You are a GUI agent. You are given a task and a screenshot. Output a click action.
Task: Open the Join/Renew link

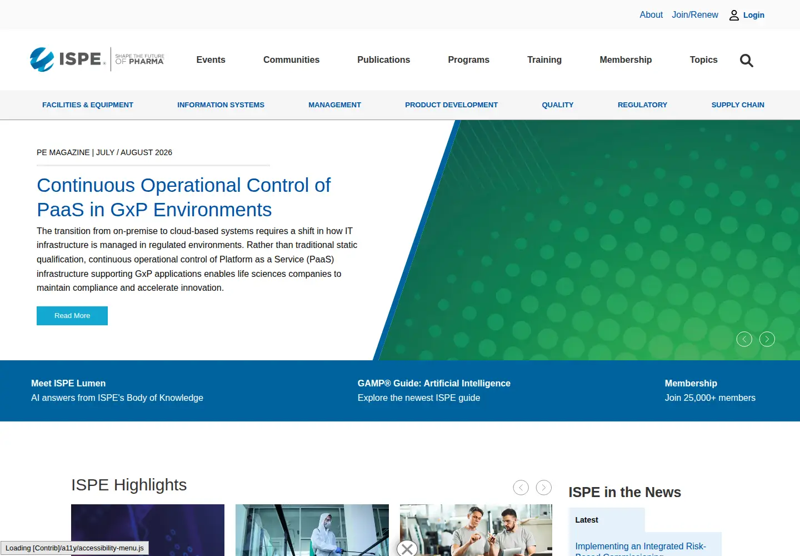coord(695,15)
